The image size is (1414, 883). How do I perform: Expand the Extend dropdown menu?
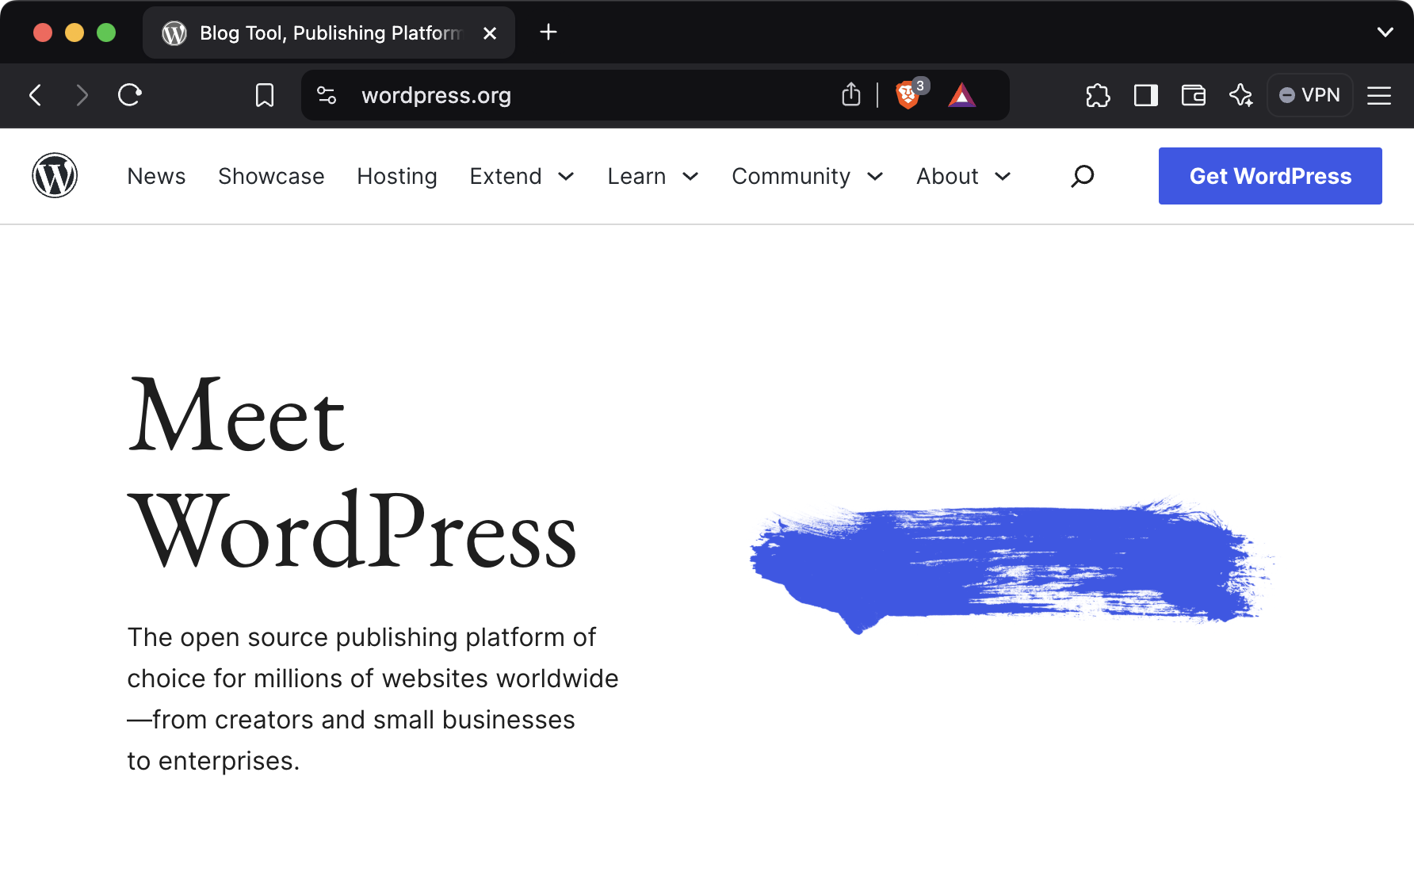click(x=521, y=176)
